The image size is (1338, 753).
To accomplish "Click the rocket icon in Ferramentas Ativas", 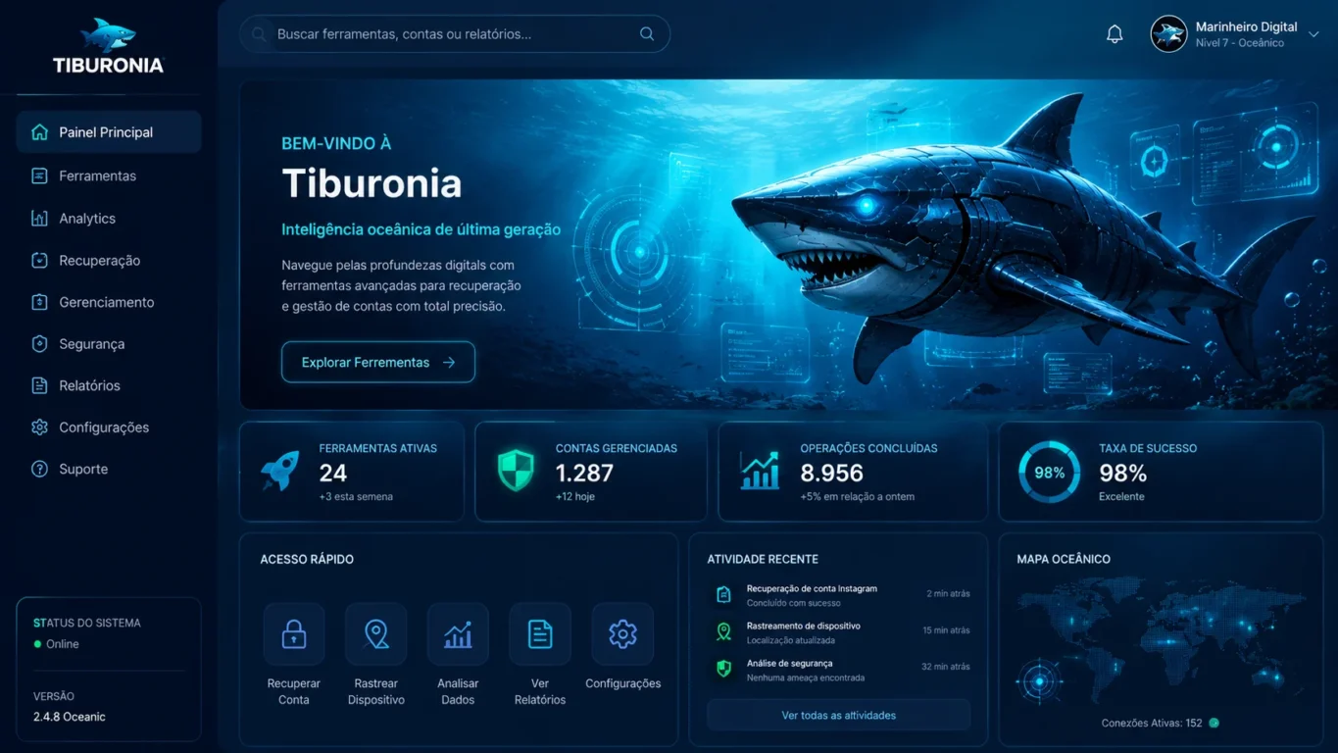I will click(280, 471).
